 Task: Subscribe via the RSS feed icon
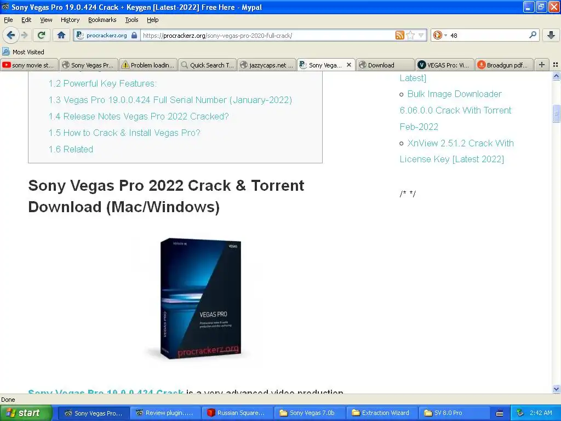[x=399, y=35]
